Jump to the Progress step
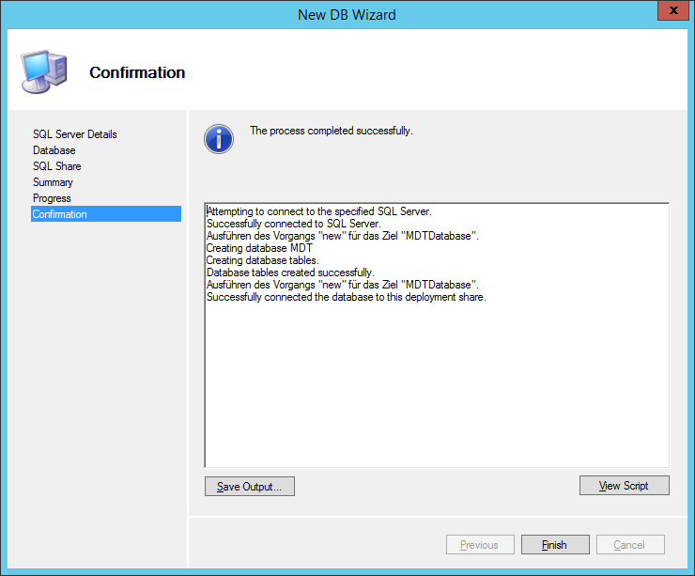 pyautogui.click(x=52, y=198)
